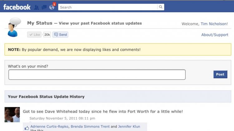Click the 20k like count bubble
This screenshot has height=131, width=234.
tap(47, 34)
